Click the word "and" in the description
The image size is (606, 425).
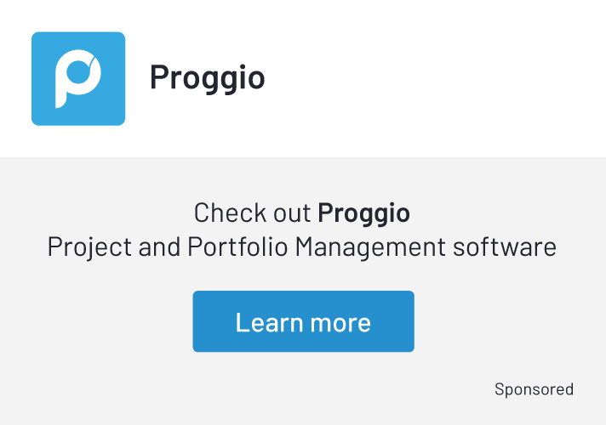[x=157, y=247]
